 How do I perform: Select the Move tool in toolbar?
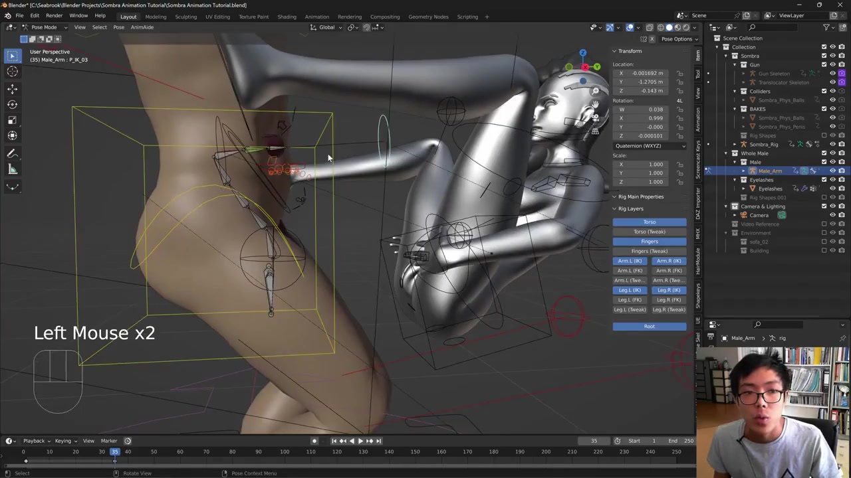click(12, 88)
